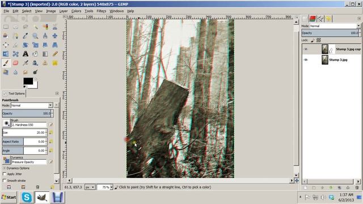Image resolution: width=363 pixels, height=204 pixels.
Task: Switch to the Paths tab in layers dock
Action: [x=320, y=19]
